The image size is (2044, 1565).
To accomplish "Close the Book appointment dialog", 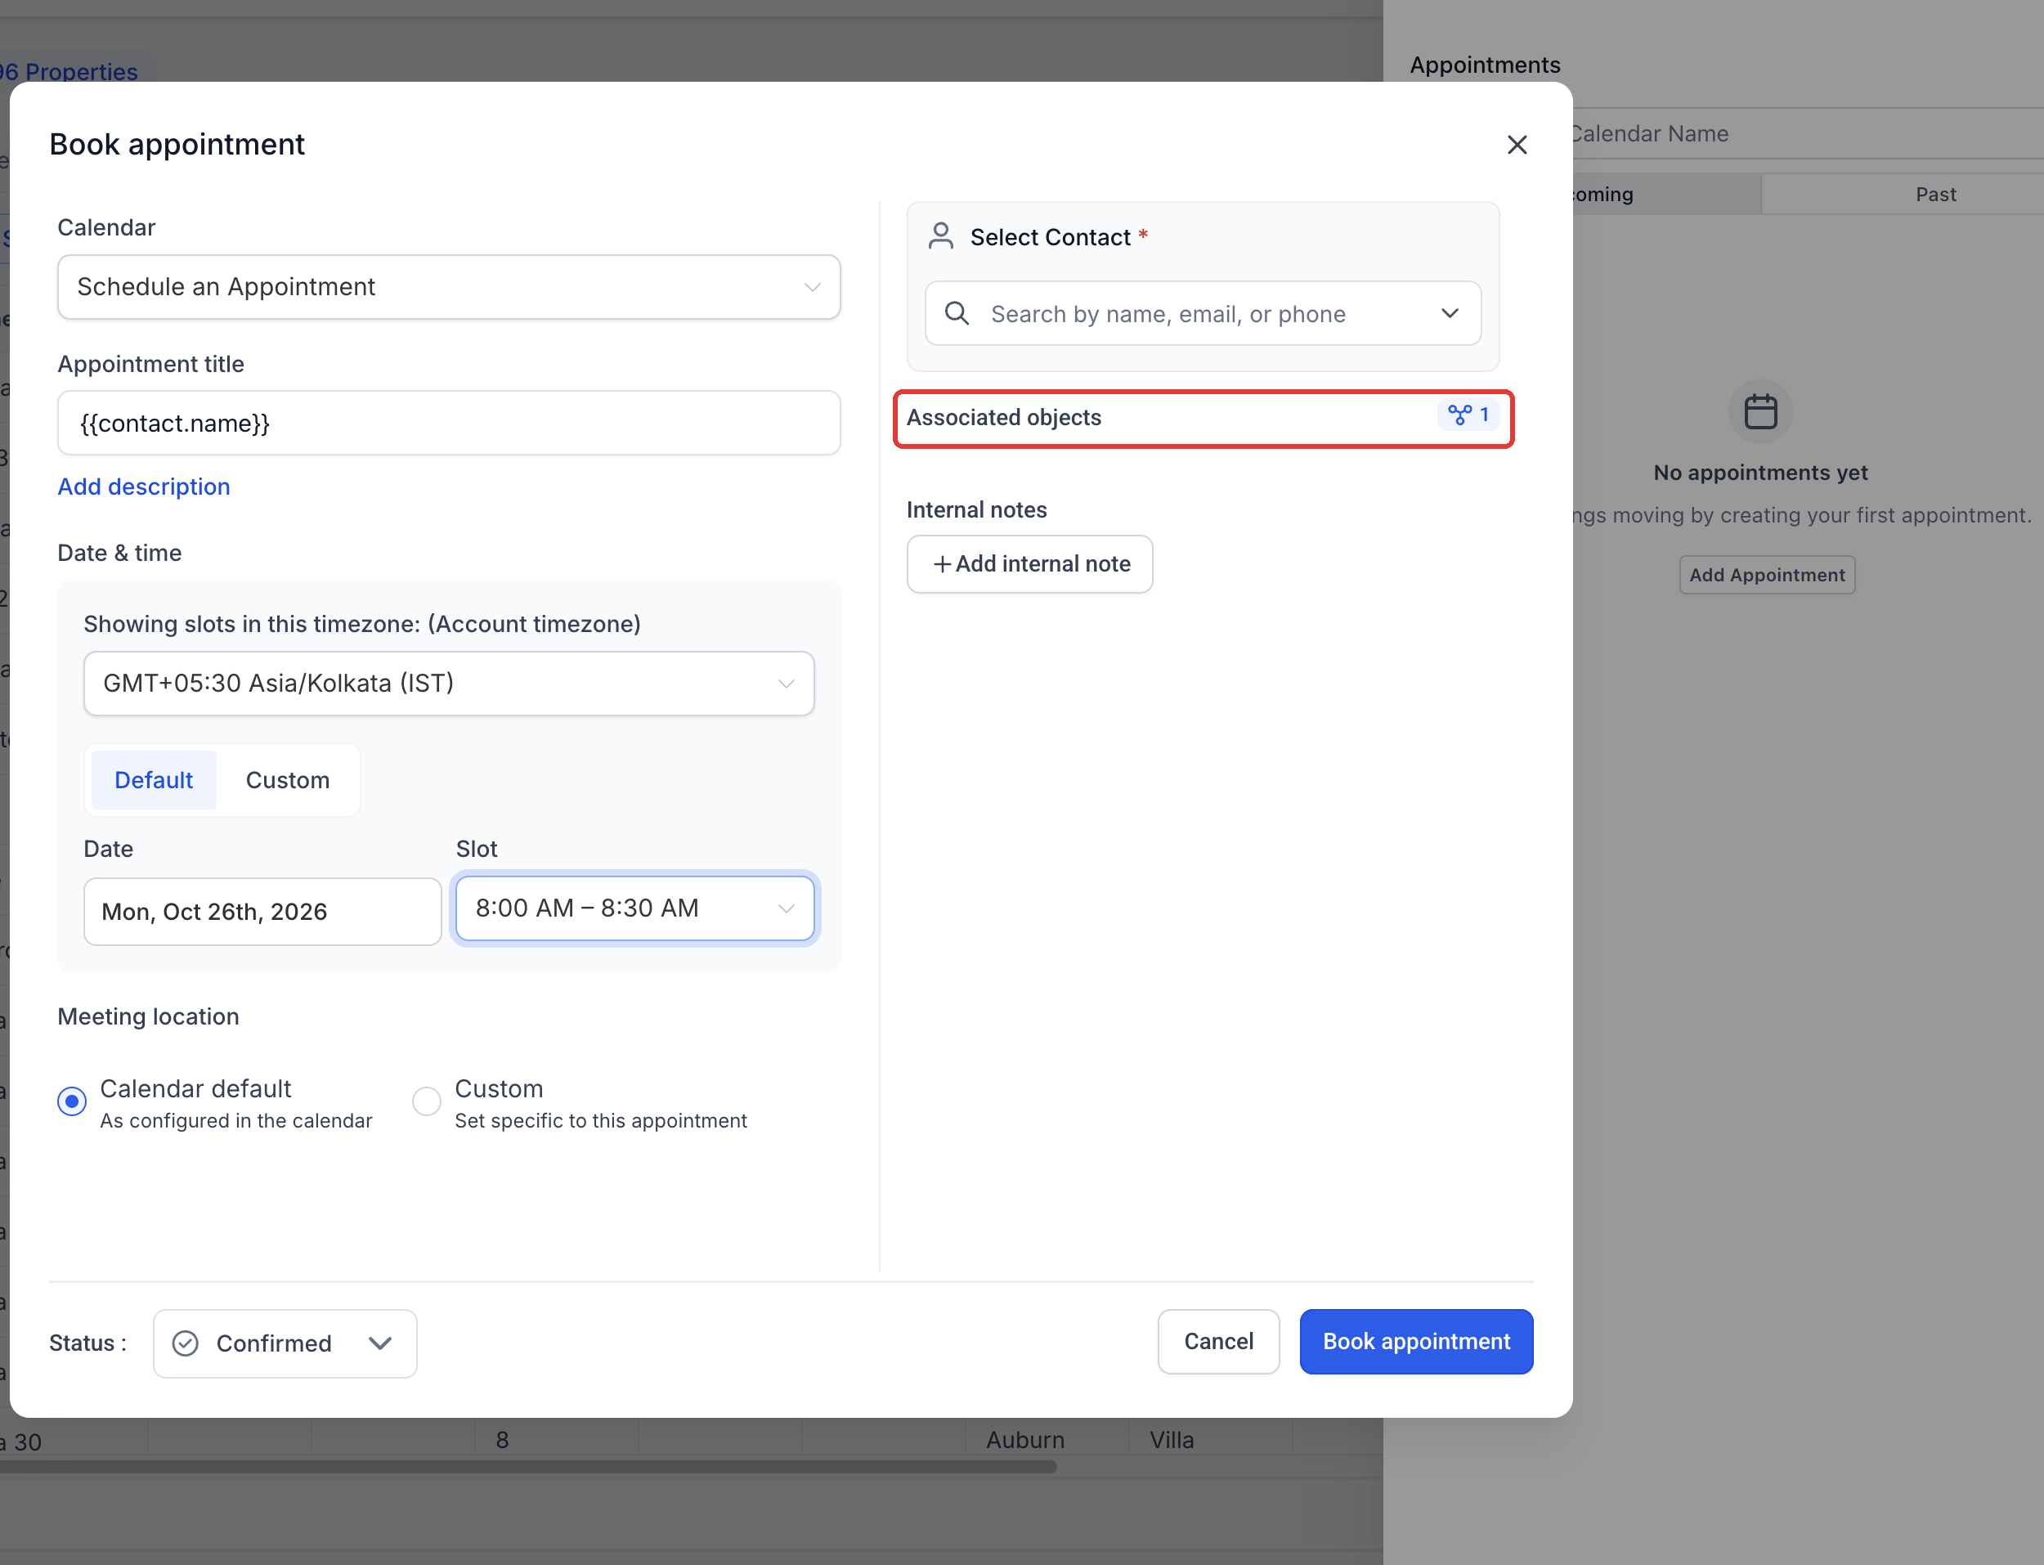I will click(x=1517, y=145).
